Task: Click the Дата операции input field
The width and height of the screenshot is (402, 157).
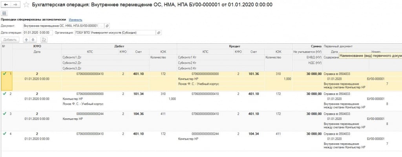Action: click(37, 33)
